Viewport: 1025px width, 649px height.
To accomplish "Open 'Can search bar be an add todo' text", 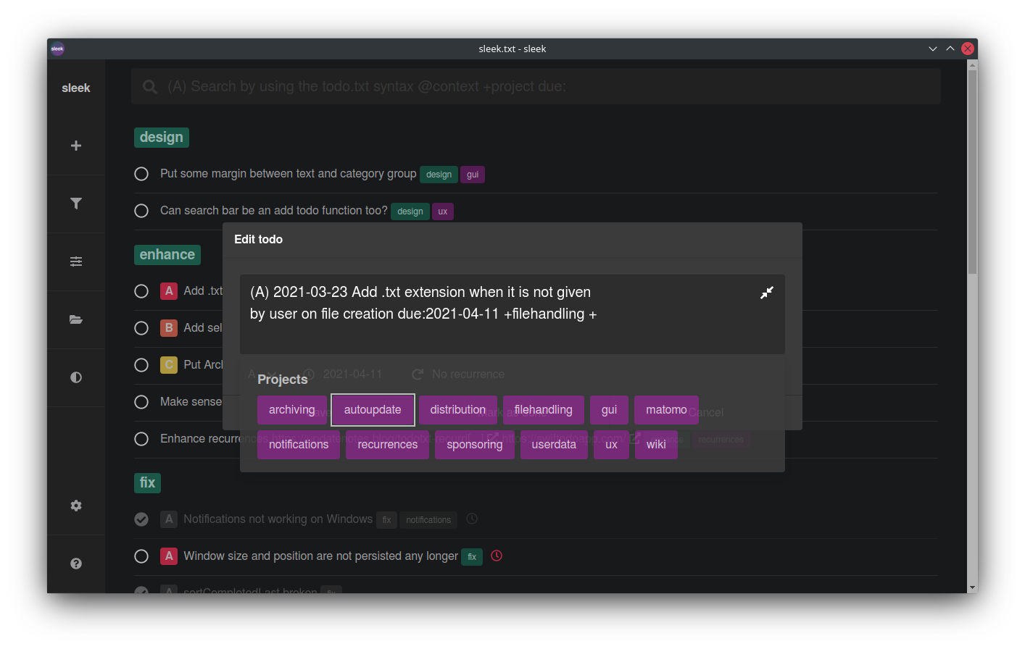I will pos(274,211).
